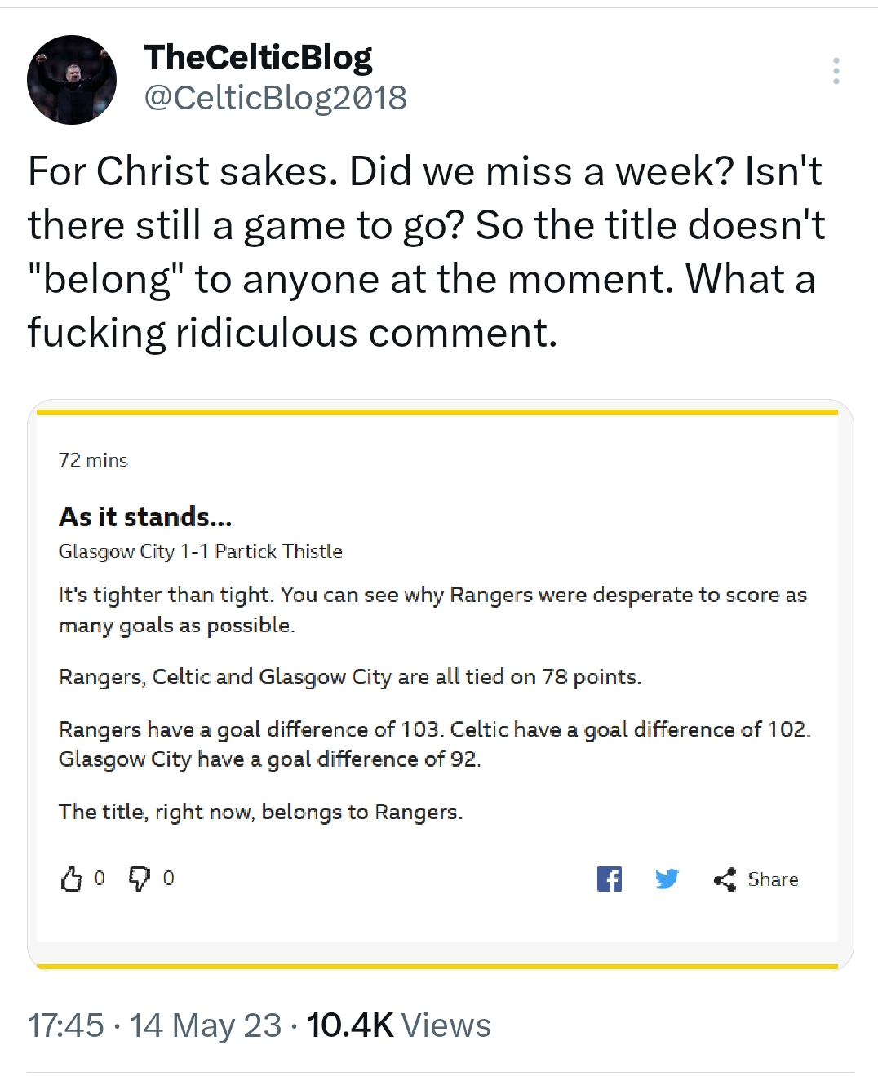This screenshot has height=1085, width=878.
Task: Click the TheCelticBlog display name
Action: [258, 57]
